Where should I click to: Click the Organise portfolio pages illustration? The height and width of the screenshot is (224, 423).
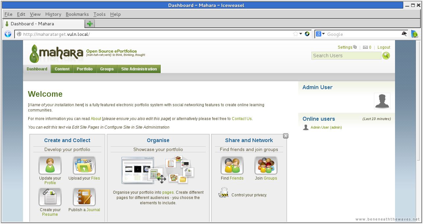[x=158, y=170]
